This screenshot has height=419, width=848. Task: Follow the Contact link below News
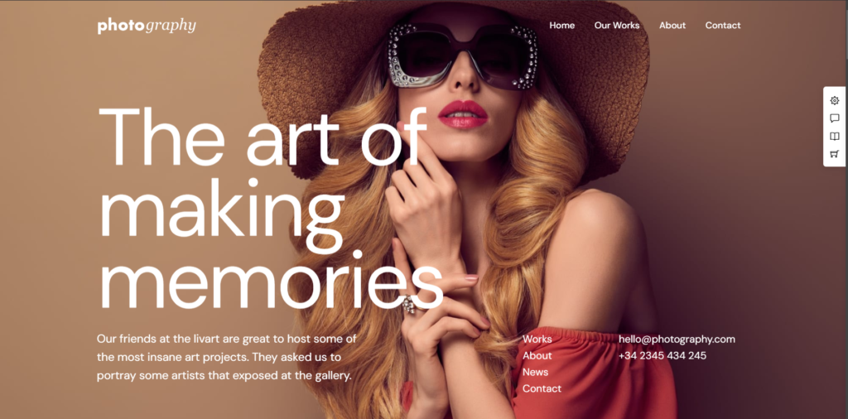(542, 388)
